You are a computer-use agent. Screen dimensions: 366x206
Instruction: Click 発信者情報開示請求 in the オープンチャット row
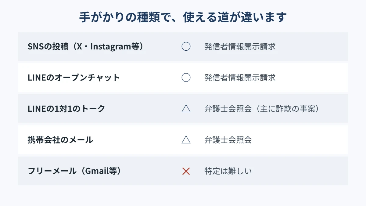[240, 78]
